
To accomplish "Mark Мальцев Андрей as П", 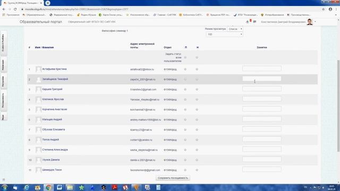I will pyautogui.click(x=185, y=120).
